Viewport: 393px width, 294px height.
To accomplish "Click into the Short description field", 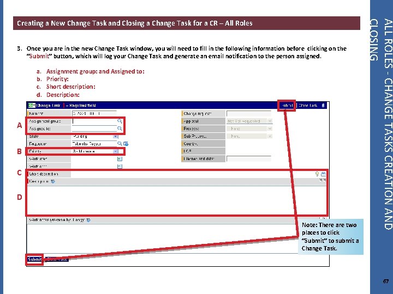I will click(x=193, y=174).
